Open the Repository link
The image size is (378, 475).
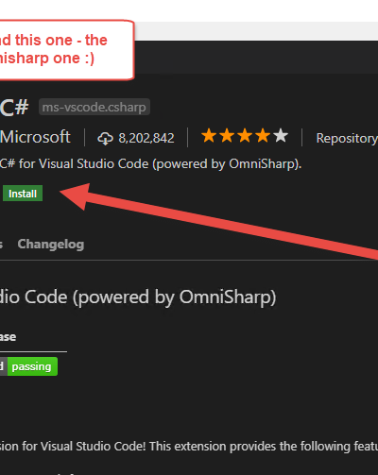(x=347, y=138)
